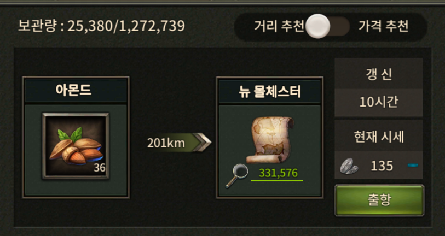Toggle the distance/price recommendation switch knob

click(318, 26)
